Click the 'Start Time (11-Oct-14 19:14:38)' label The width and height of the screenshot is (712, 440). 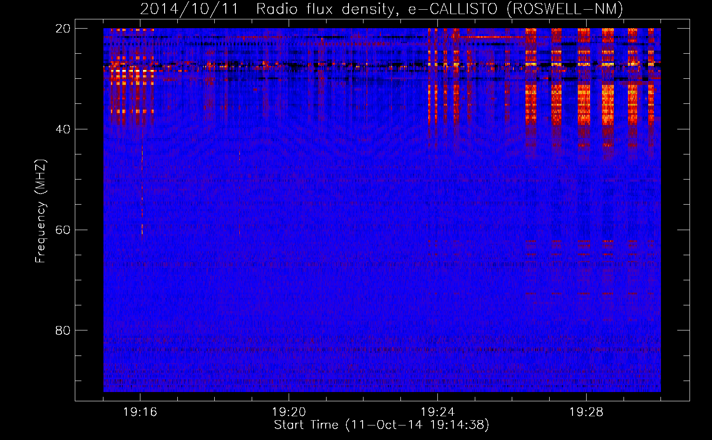(x=382, y=425)
